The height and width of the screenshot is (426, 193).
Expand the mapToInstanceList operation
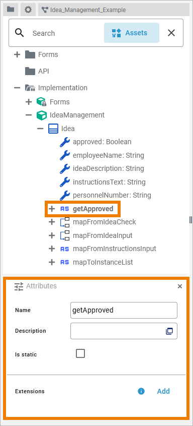click(x=51, y=262)
